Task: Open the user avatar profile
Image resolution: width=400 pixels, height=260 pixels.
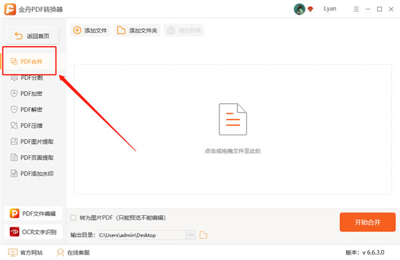Action: (x=299, y=9)
